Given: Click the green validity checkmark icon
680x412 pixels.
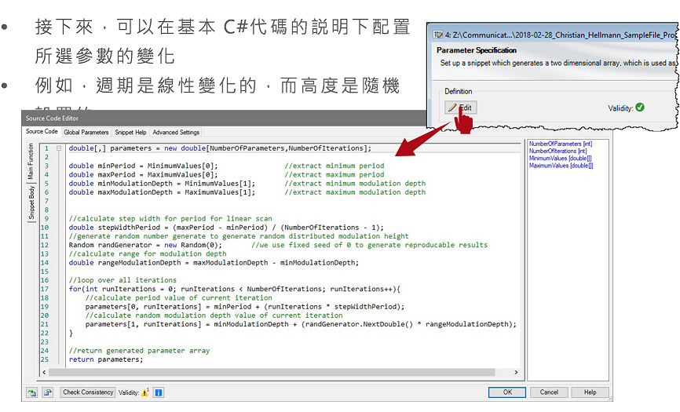Looking at the screenshot, I should pos(640,108).
